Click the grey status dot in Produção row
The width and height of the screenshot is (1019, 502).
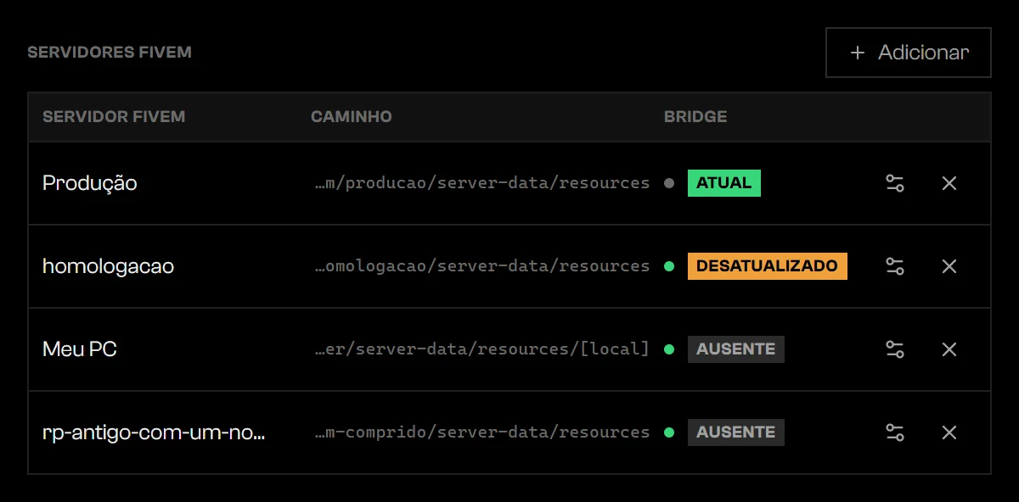(x=669, y=183)
